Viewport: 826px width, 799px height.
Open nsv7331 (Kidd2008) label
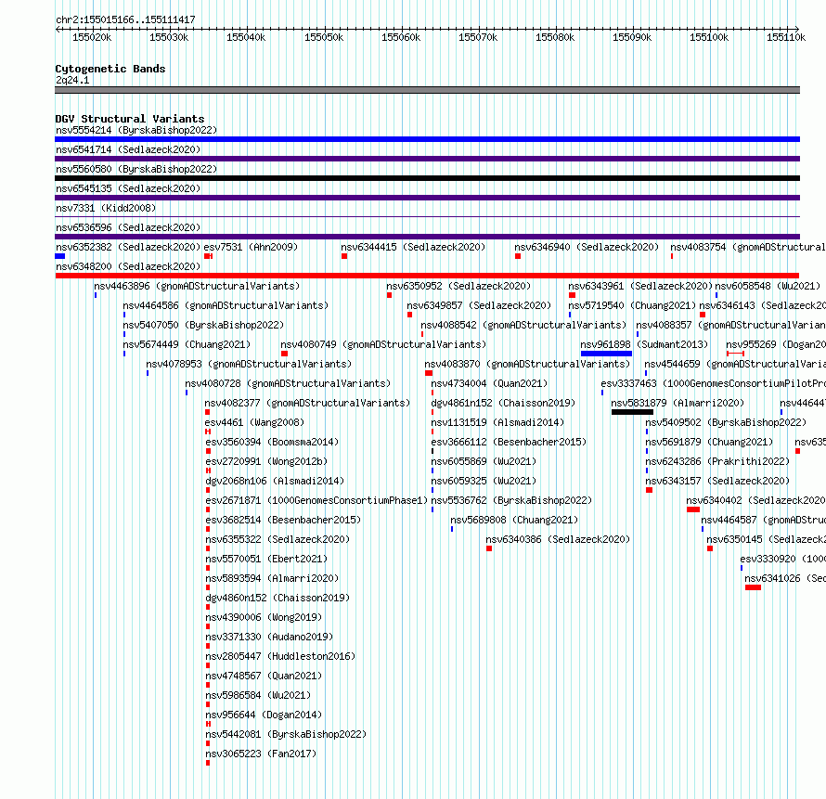tap(106, 208)
